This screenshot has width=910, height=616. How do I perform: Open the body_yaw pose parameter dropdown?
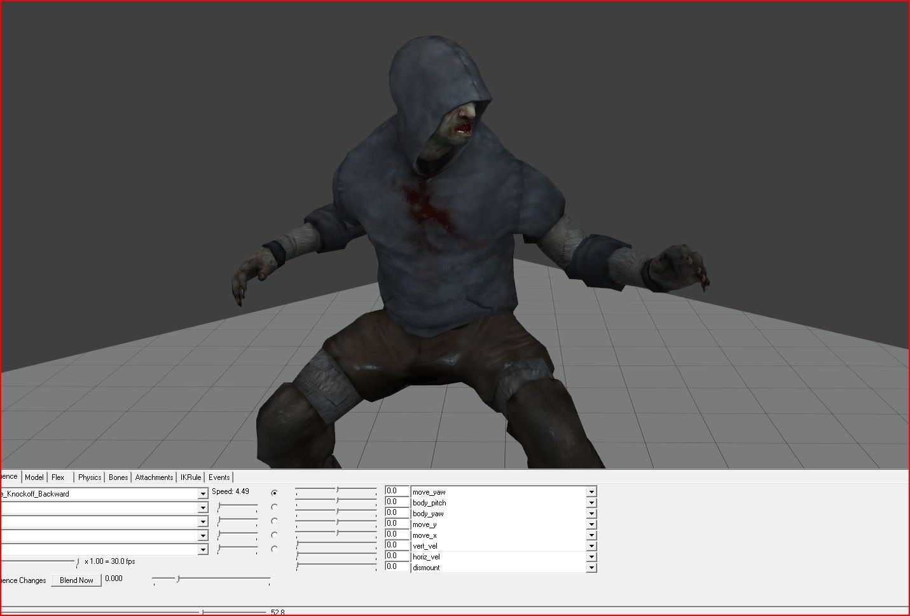coord(591,514)
